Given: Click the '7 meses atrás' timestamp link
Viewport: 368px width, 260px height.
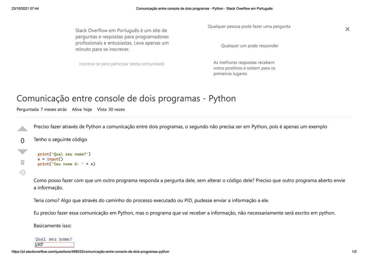Looking at the screenshot, I should tap(54, 109).
